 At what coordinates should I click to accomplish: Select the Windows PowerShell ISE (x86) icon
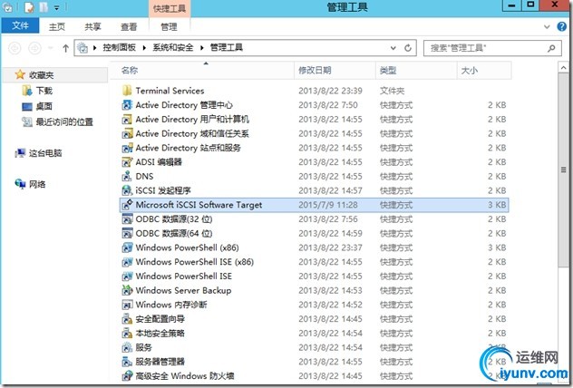(x=127, y=262)
